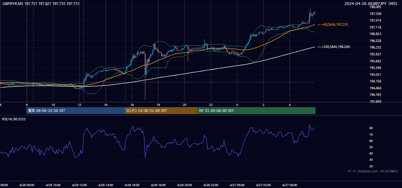Viewport: 402px width, 188px height.
Task: Click price axis value 196.823
Action: pos(376,34)
